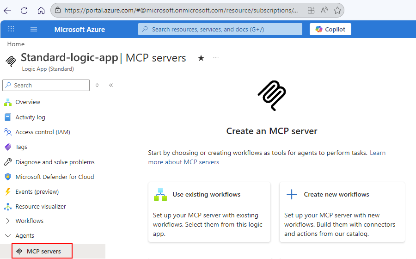The height and width of the screenshot is (259, 416).
Task: Click the browser address bar URL
Action: pos(181,10)
